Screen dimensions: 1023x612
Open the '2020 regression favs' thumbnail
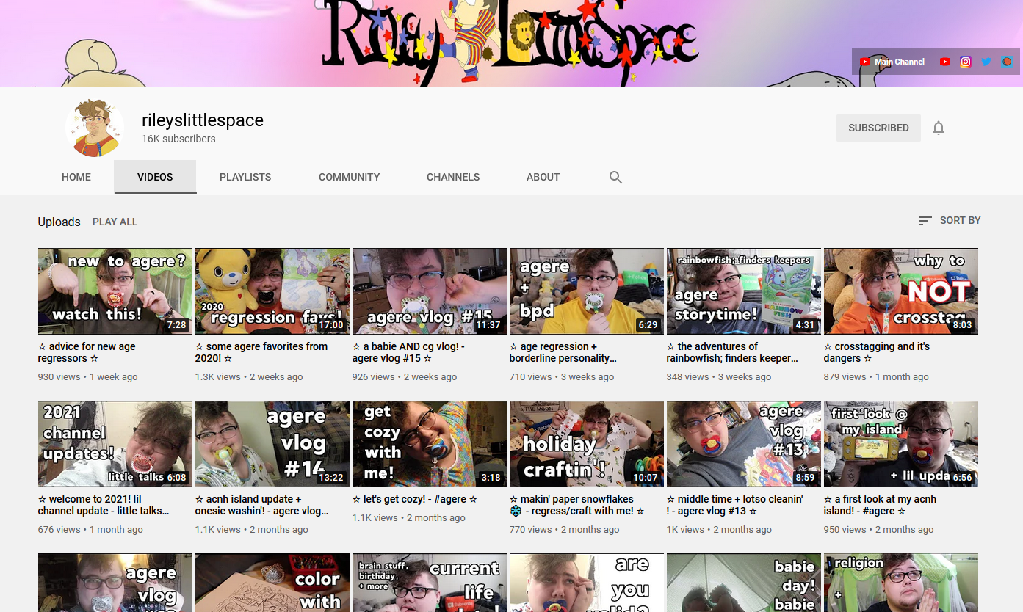272,291
